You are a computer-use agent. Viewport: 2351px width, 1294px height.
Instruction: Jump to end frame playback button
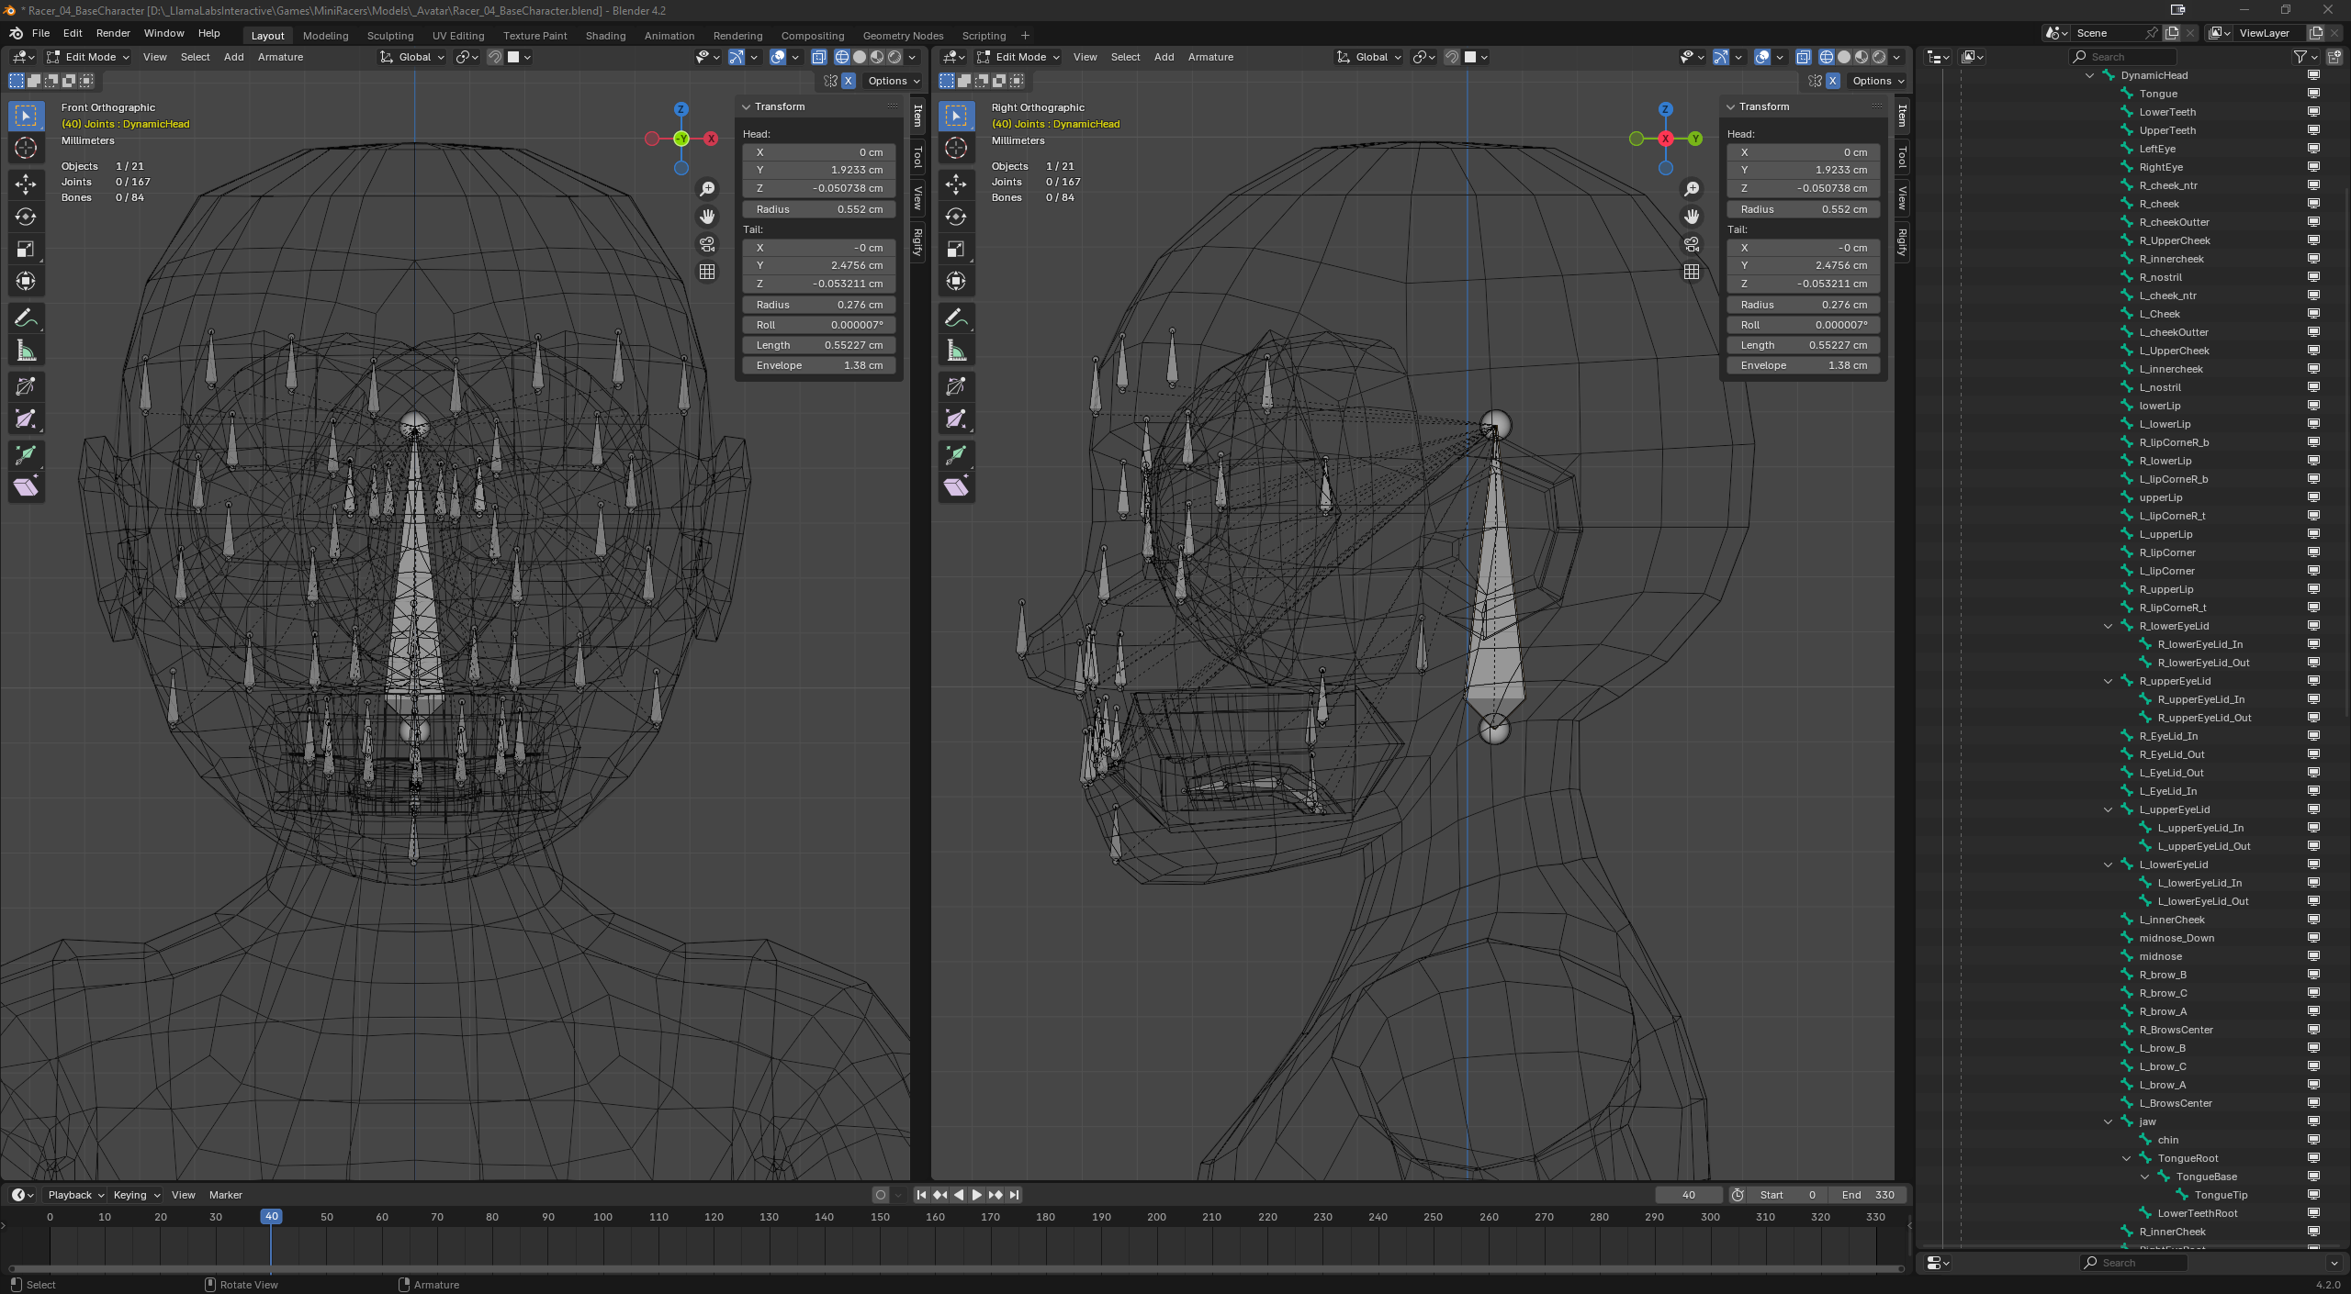(1014, 1195)
